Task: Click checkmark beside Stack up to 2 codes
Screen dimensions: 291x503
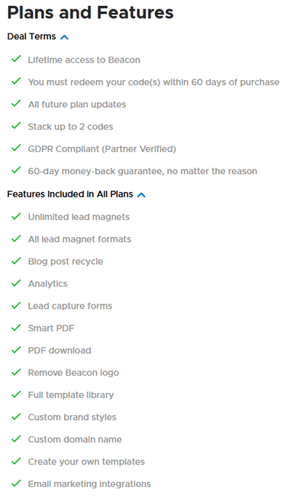Action: 16,126
